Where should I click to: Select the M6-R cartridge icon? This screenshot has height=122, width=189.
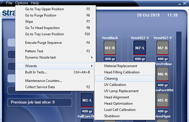(162, 74)
